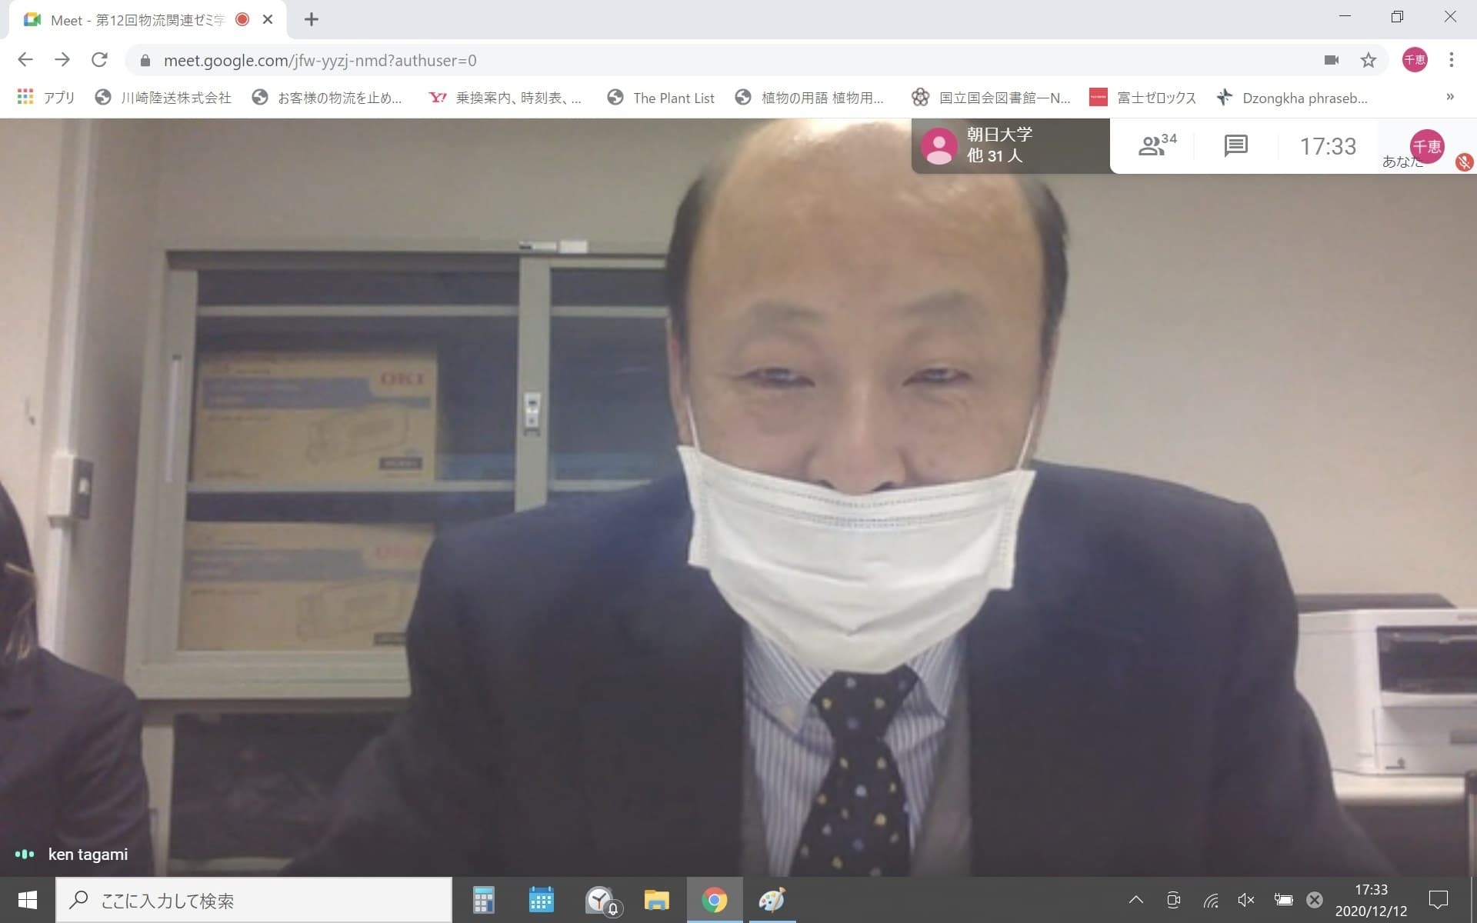Bookmark this page with the star icon
Image resolution: width=1477 pixels, height=923 pixels.
(x=1368, y=60)
